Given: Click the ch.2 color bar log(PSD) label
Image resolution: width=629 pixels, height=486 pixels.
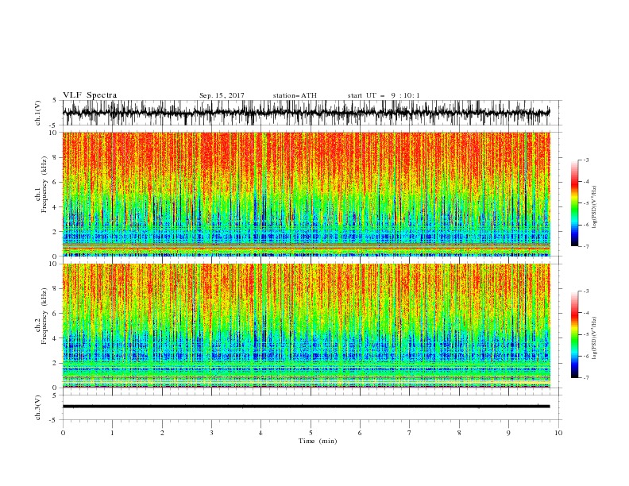Looking at the screenshot, I should coord(596,337).
